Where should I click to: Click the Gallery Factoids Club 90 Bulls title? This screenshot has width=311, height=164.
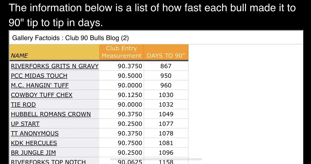tap(70, 38)
